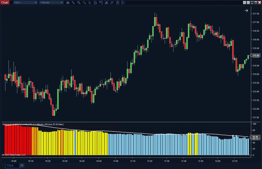Select the cursor pointer tool
This screenshot has height=169, width=262.
[x=90, y=3]
